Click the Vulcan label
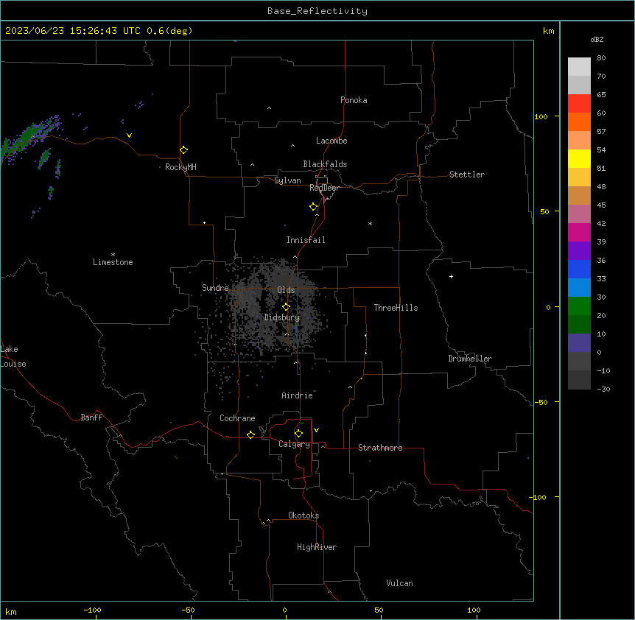This screenshot has width=635, height=620. [400, 583]
